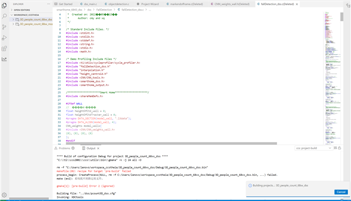Clear the Output panel
Screen dimensions: 351x201
point(335,148)
